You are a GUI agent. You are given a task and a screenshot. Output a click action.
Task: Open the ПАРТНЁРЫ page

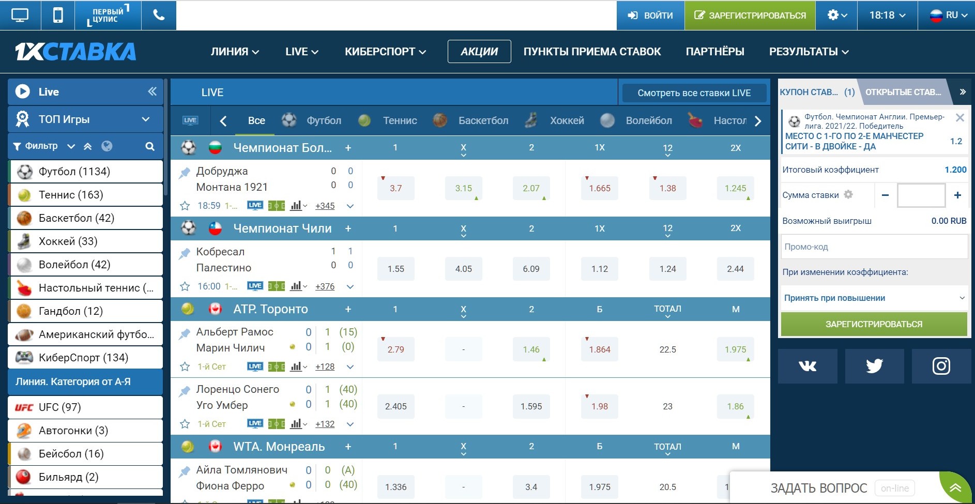point(715,52)
